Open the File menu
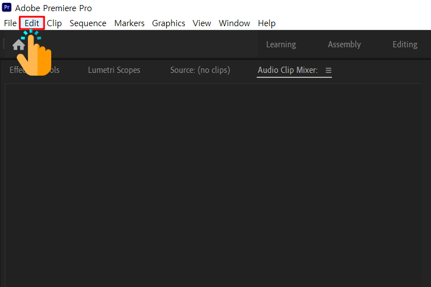431x287 pixels. [x=10, y=23]
